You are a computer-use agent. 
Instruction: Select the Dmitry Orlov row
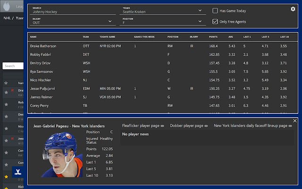coord(163,63)
